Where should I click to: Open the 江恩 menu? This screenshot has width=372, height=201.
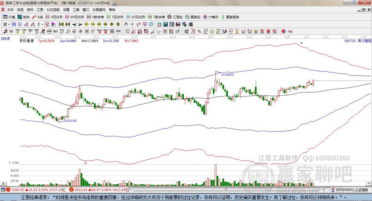point(40,10)
